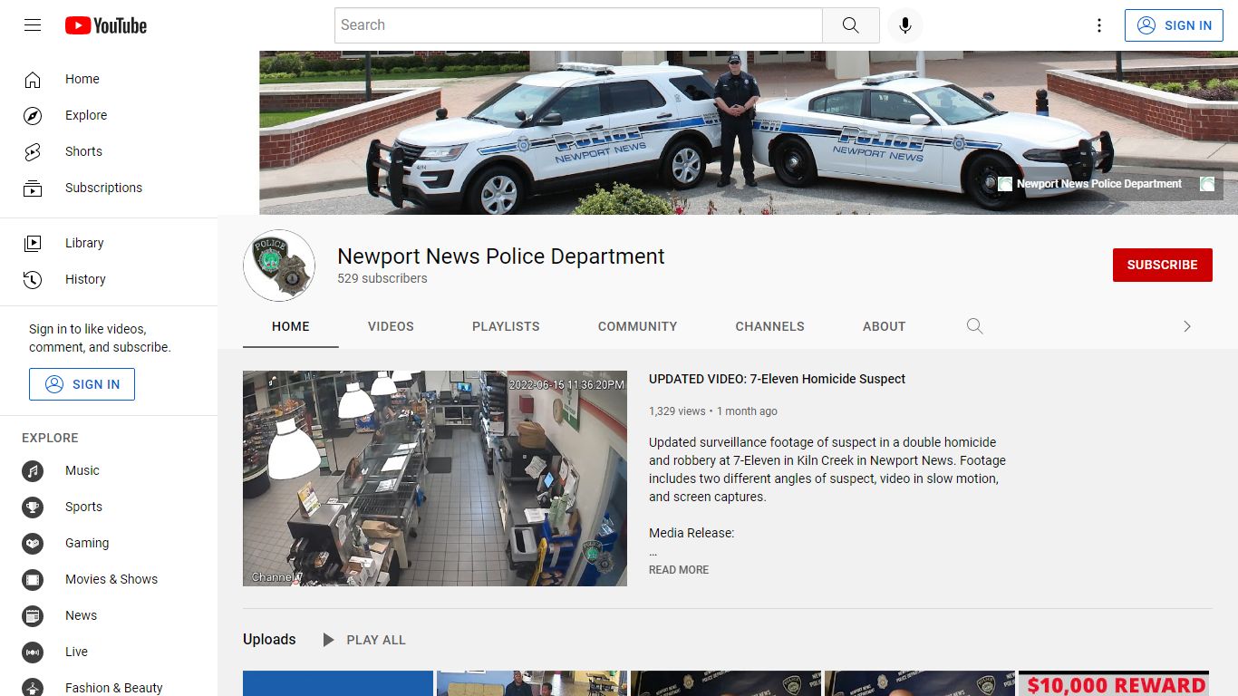Click the Live broadcast icon
Screen dimensions: 1238x696
pyautogui.click(x=33, y=652)
